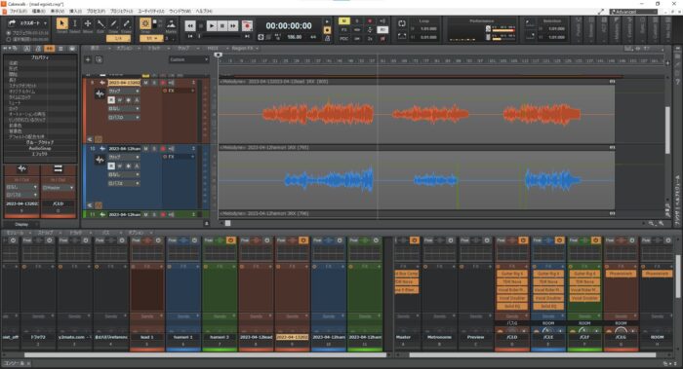Pick the Edit tool
This screenshot has height=369, width=683.
click(100, 24)
